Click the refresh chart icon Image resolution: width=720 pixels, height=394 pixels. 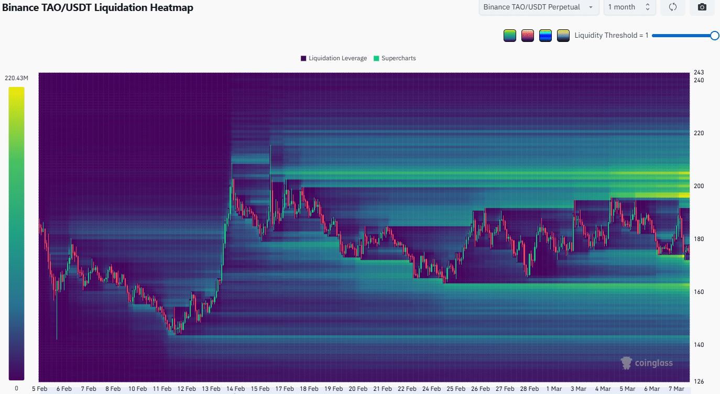[x=673, y=7]
